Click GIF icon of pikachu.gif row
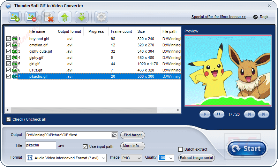The height and width of the screenshot is (167, 278). pos(15,76)
